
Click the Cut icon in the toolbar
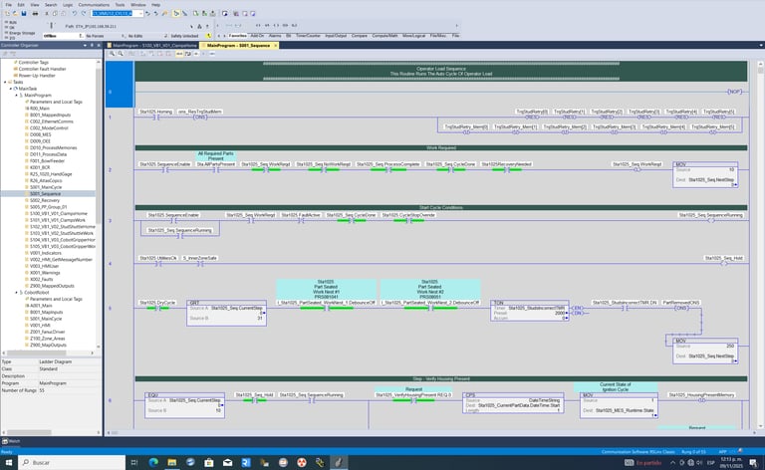pyautogui.click(x=47, y=13)
